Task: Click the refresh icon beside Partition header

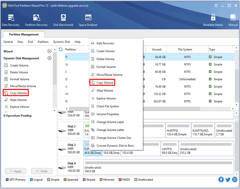Action: 61,49
